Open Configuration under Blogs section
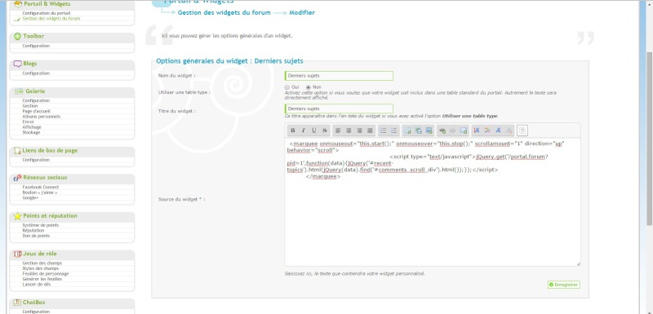Viewport: 653px width, 314px height. [x=36, y=73]
